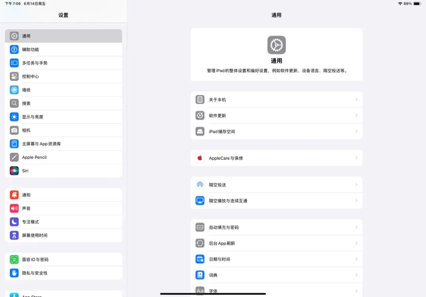Click the Face ID (面容ID与密码) icon
This screenshot has width=426, height=297.
click(14, 260)
